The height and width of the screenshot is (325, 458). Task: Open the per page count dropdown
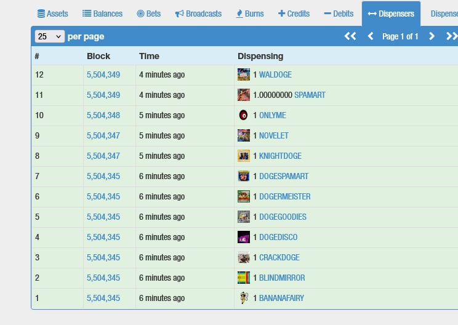coord(50,36)
